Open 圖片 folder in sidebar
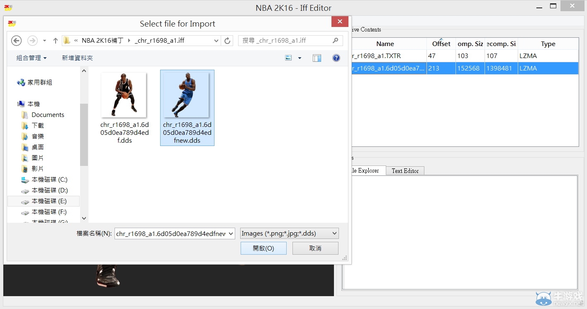Screen dimensions: 587x309 tap(37, 158)
